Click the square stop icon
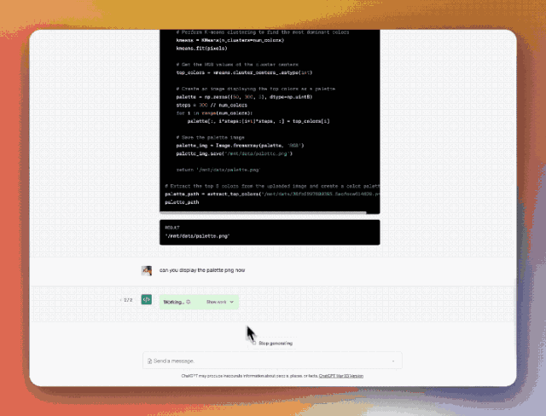 coord(254,343)
